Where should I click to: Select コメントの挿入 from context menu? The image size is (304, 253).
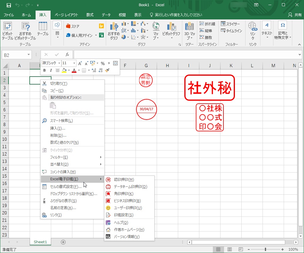click(x=63, y=172)
